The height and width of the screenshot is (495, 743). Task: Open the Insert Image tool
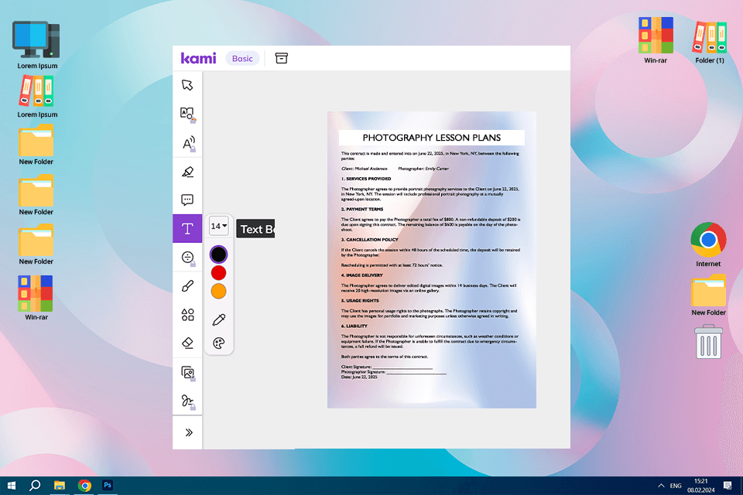188,374
